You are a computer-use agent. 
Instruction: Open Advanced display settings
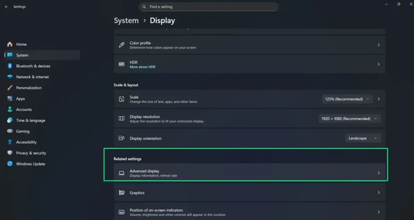(x=249, y=173)
